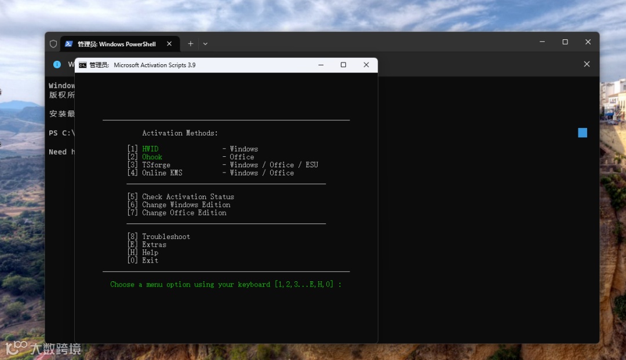The width and height of the screenshot is (626, 360).
Task: Click the Troubleshoot menu line
Action: pyautogui.click(x=158, y=236)
